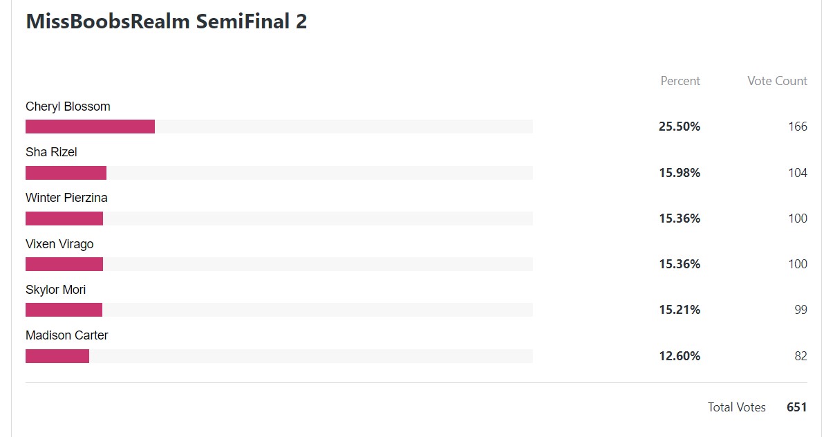824x437 pixels.
Task: Click Skylor Mori's pink result bar
Action: pyautogui.click(x=64, y=310)
